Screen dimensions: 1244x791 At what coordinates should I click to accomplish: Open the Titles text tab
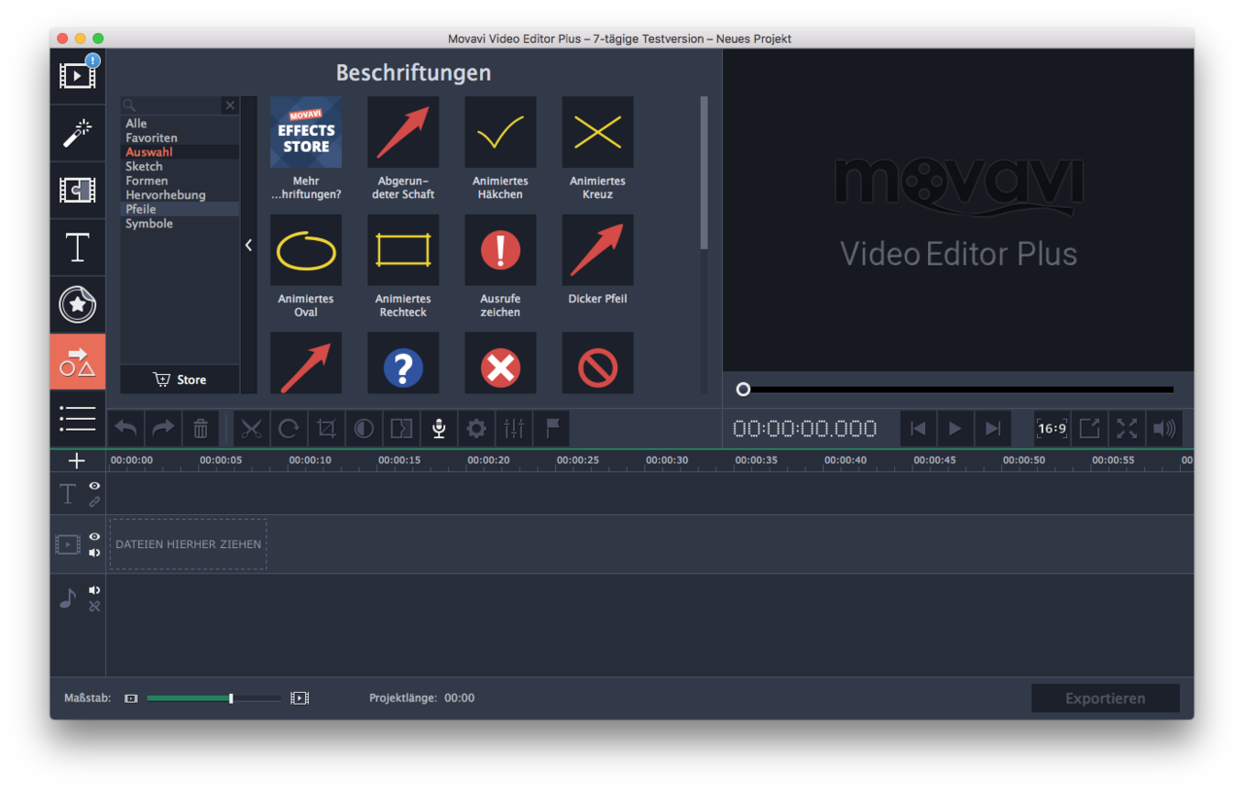point(78,248)
